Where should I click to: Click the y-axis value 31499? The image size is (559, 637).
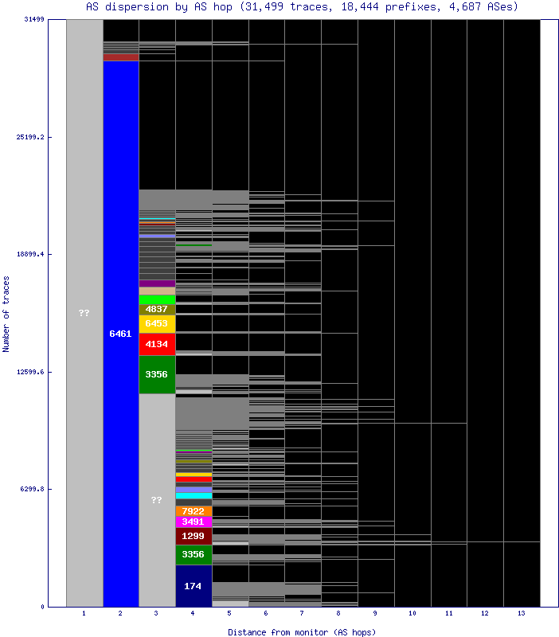coord(34,19)
